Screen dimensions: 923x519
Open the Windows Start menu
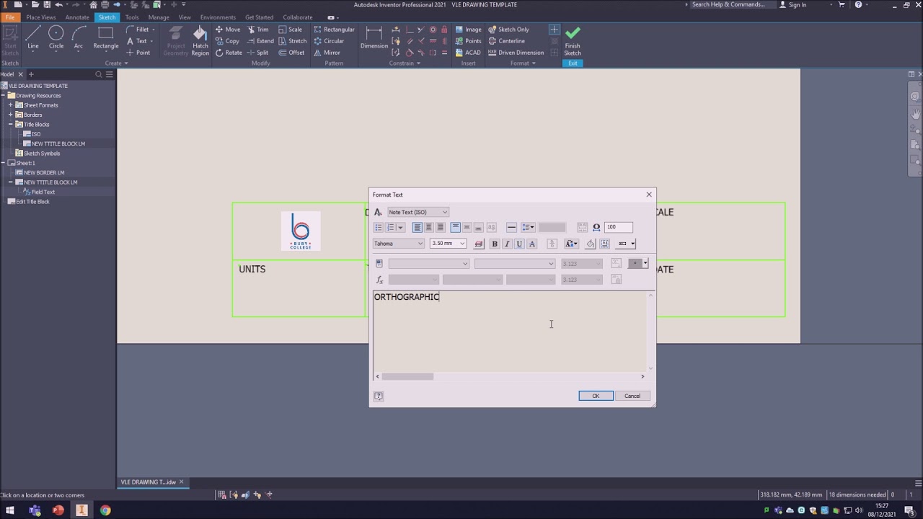[x=10, y=510]
